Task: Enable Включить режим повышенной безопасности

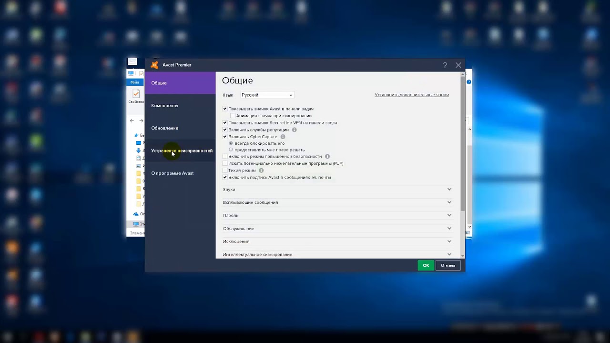Action: click(225, 156)
